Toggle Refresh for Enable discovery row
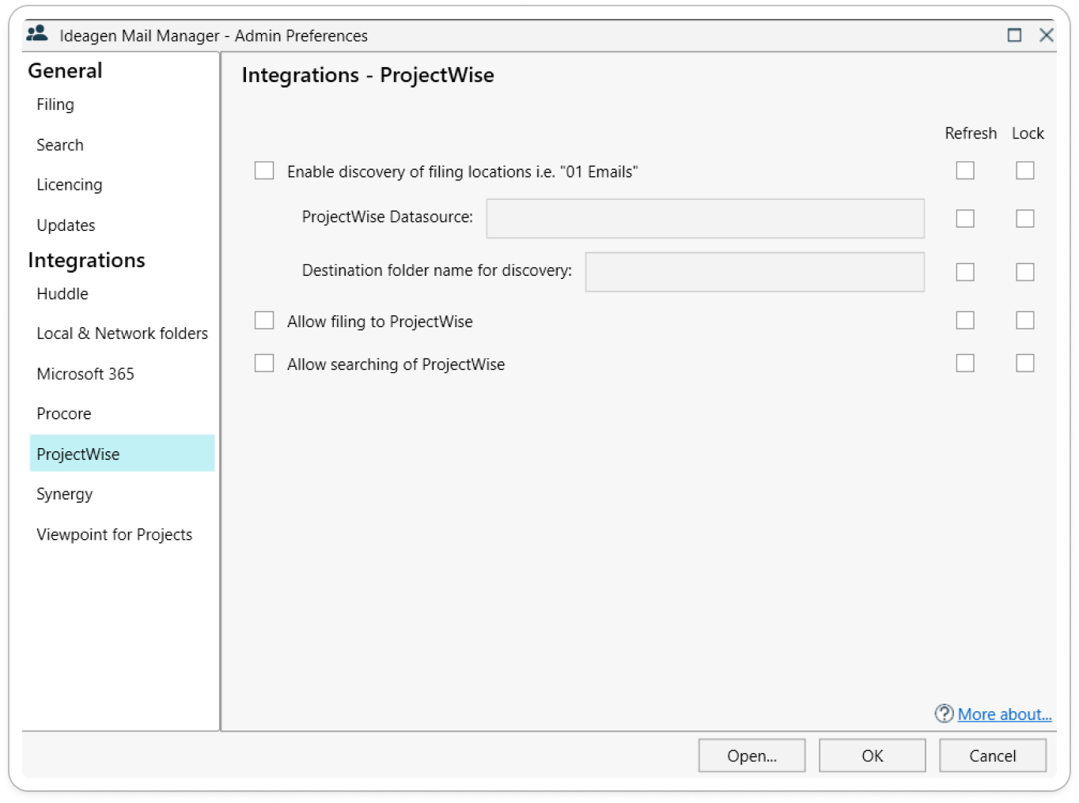Image resolution: width=1079 pixels, height=803 pixels. (965, 171)
